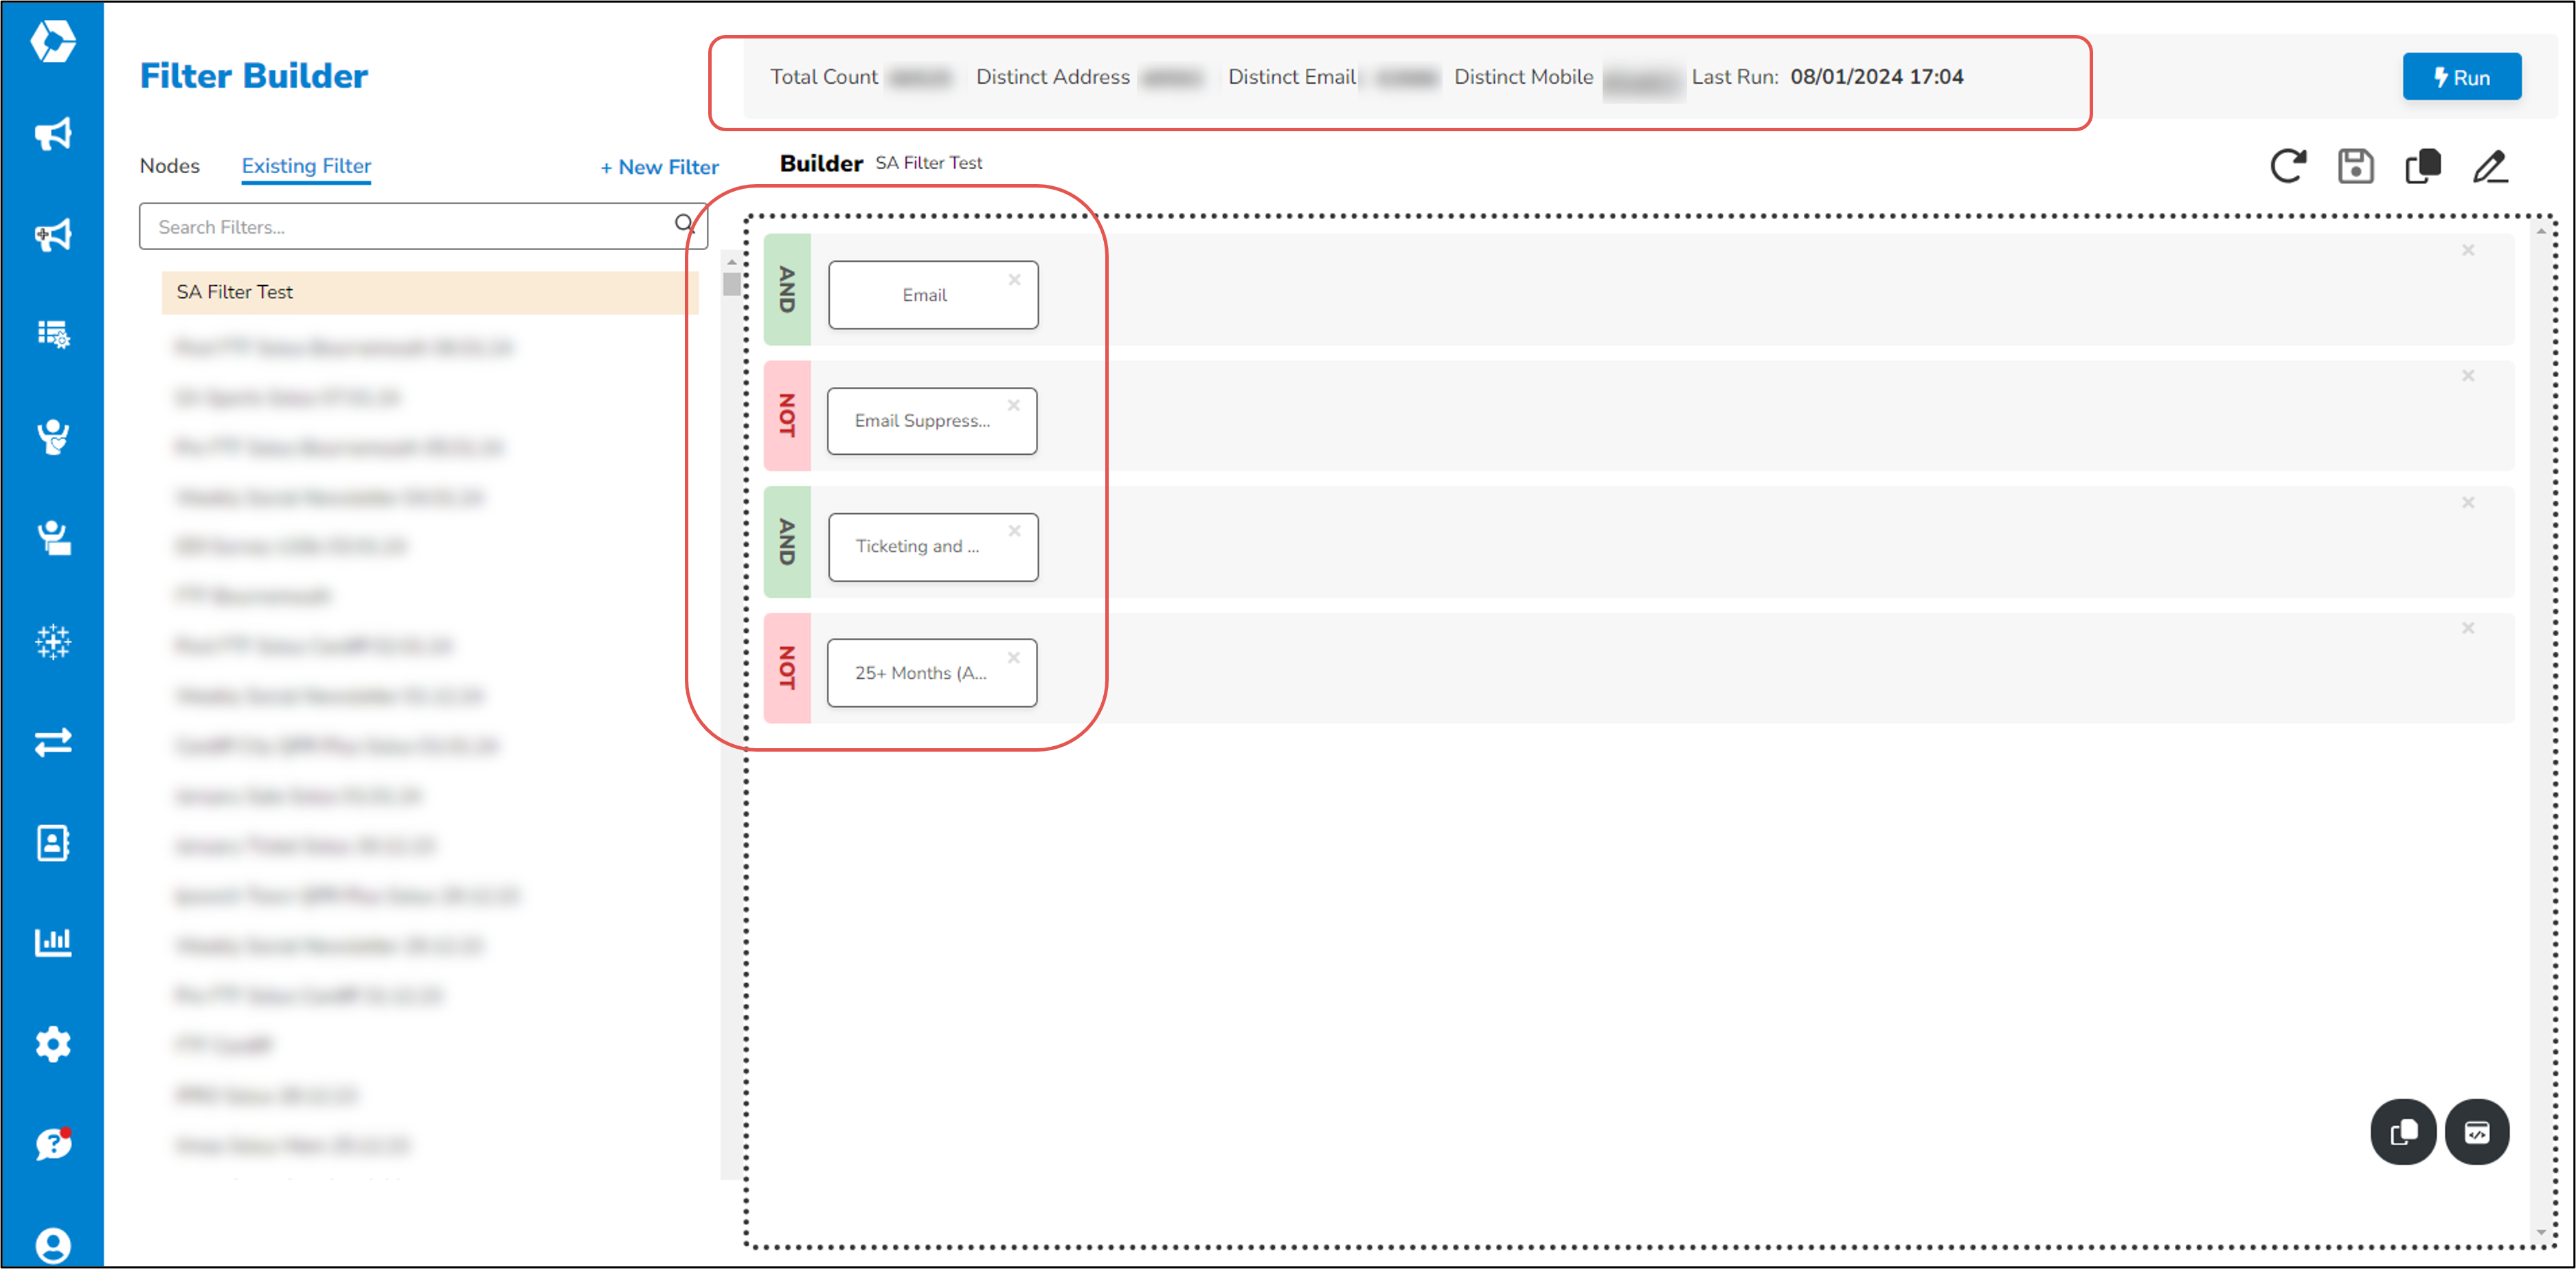
Task: Create a campaign via the megaphone-plus sidebar icon
Action: [x=54, y=235]
